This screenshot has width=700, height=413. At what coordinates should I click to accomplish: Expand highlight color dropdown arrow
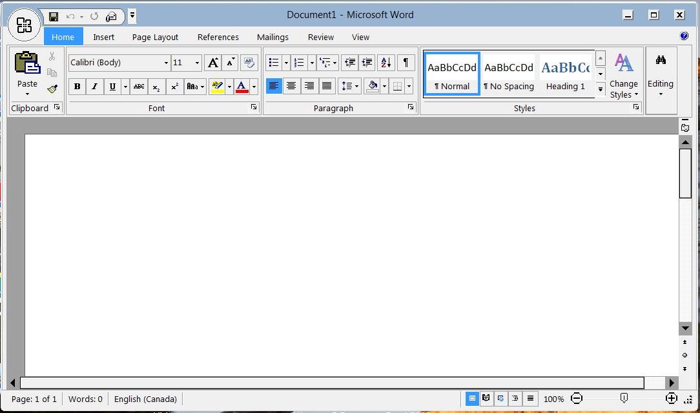229,86
